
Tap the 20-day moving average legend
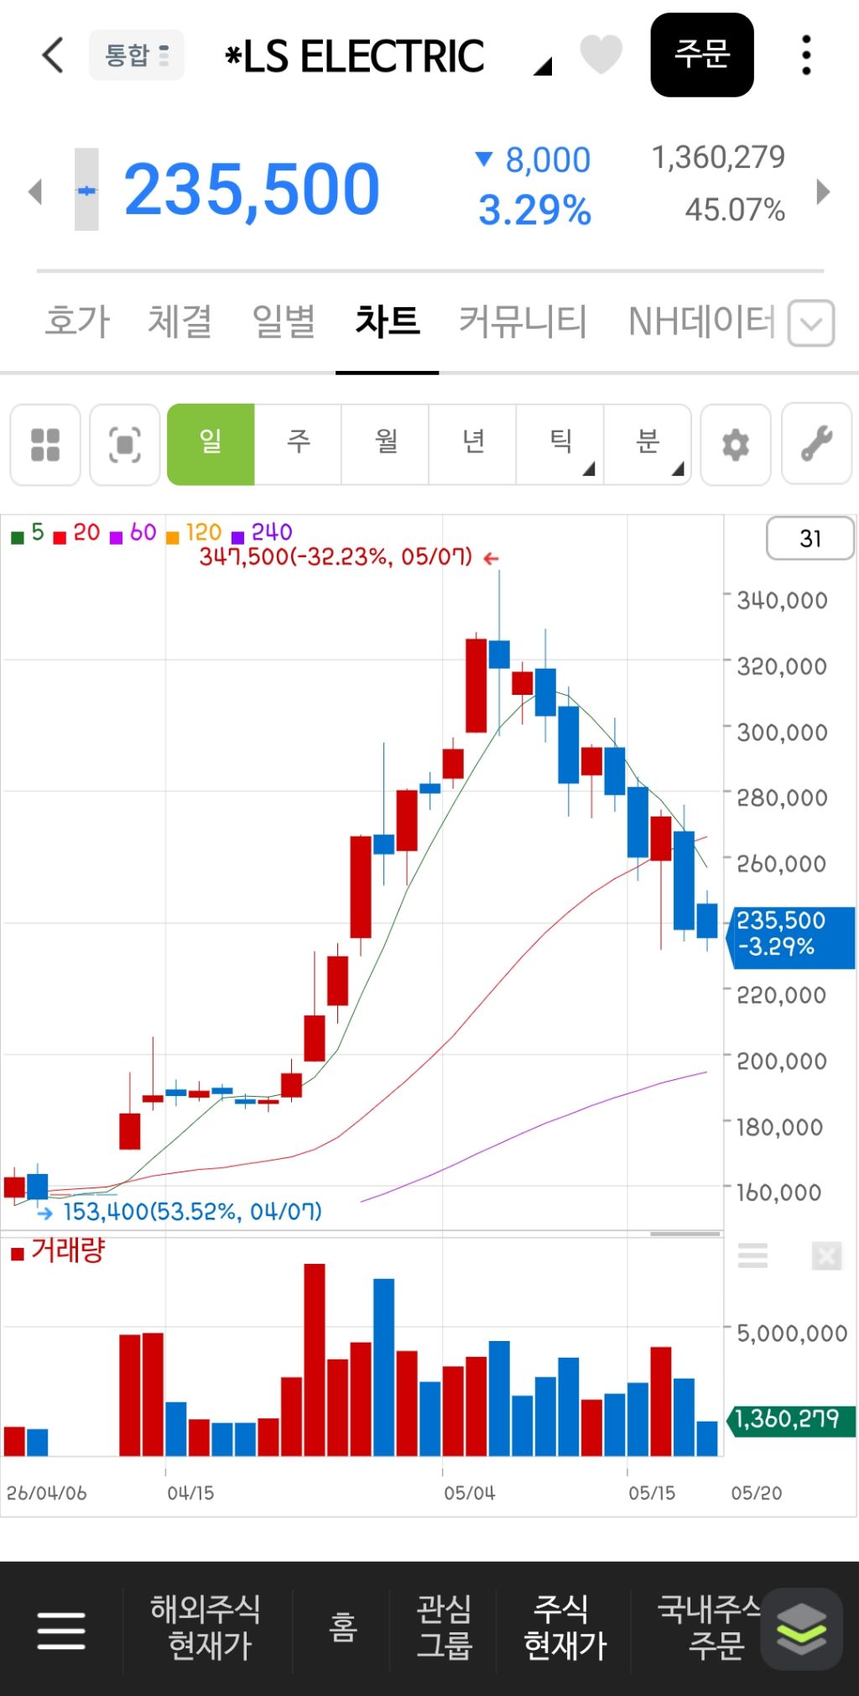point(77,532)
